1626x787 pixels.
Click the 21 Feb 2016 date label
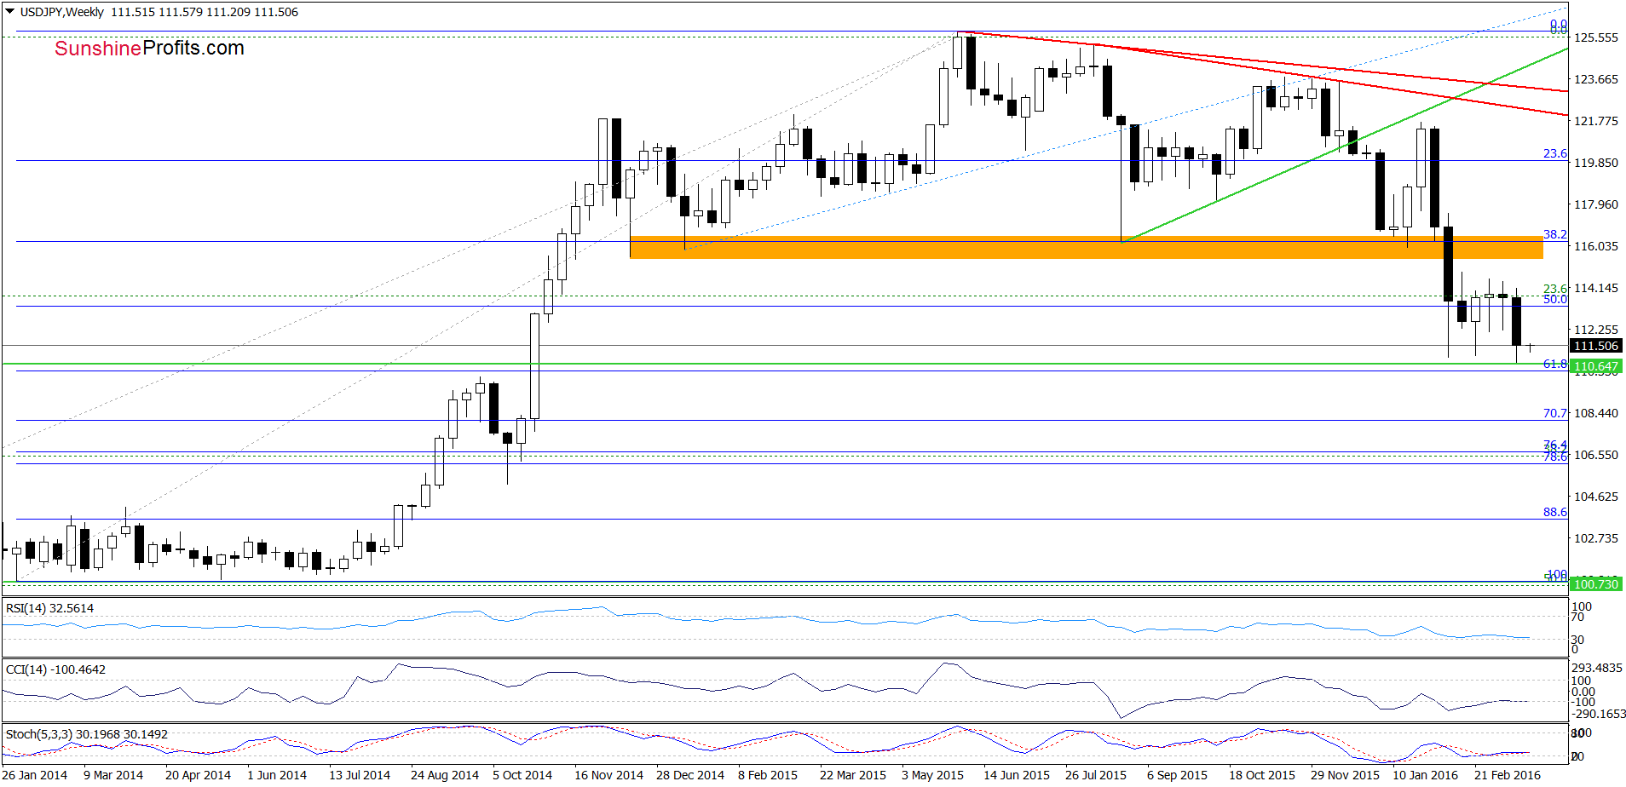[x=1508, y=775]
